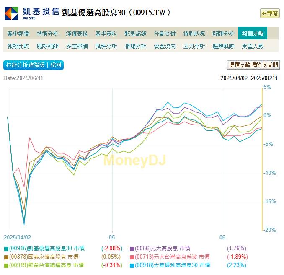Viewport: 284px width, 275px height.
Task: Click the (0.05%) return value
Action: [x=111, y=257]
